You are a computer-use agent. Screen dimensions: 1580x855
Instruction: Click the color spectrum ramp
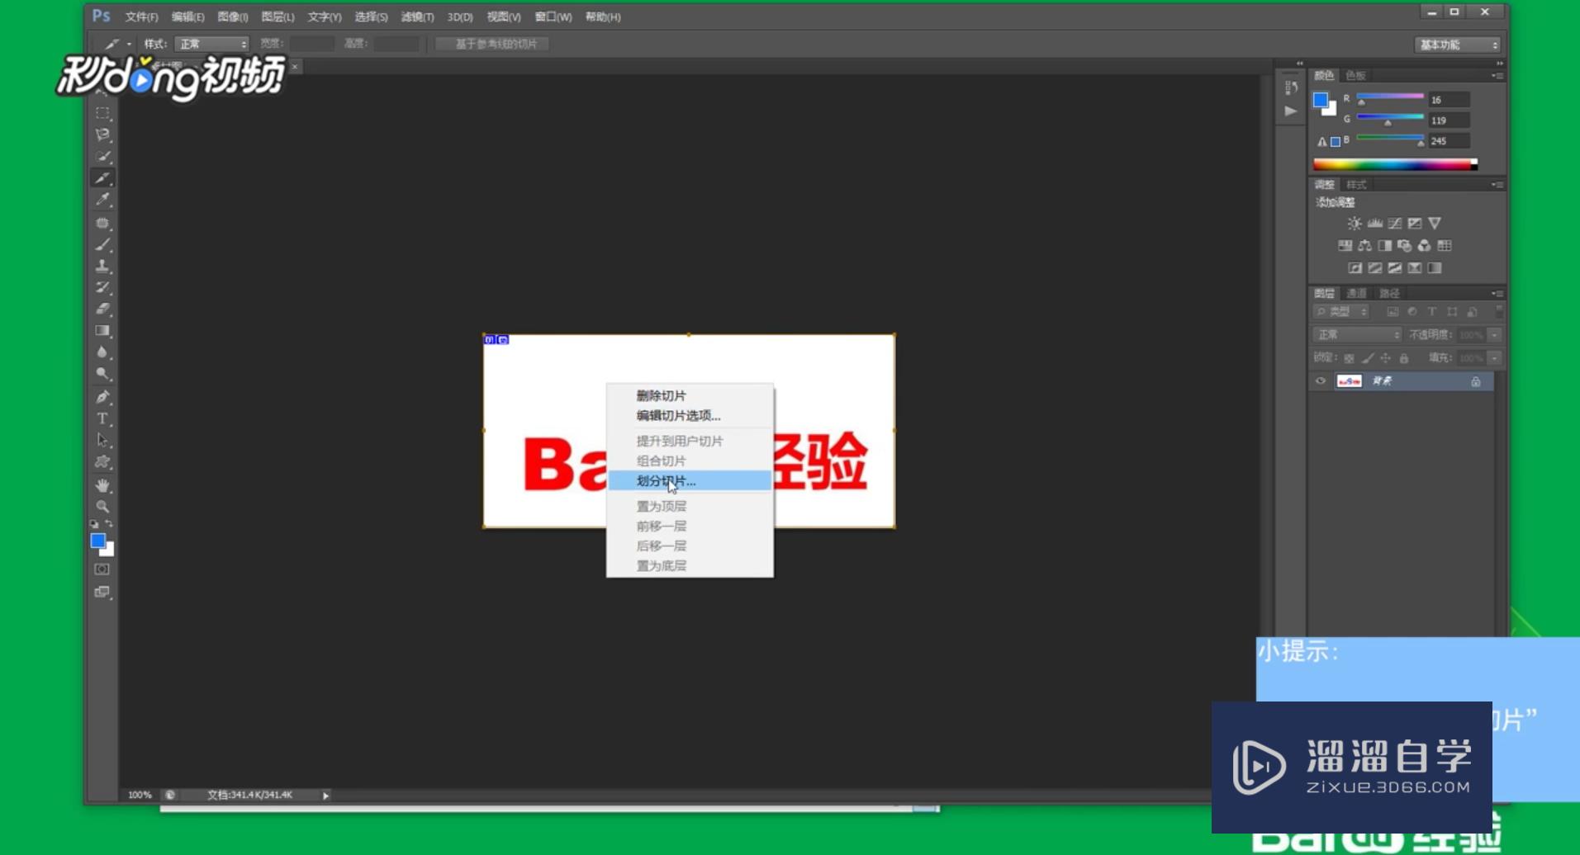(x=1395, y=165)
